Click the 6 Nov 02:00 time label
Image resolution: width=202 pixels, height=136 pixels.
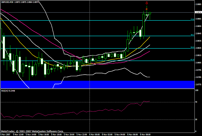tap(107, 135)
